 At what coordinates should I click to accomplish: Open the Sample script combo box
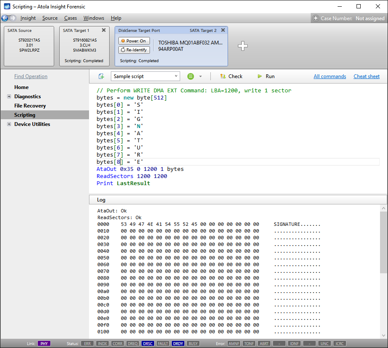(x=145, y=76)
